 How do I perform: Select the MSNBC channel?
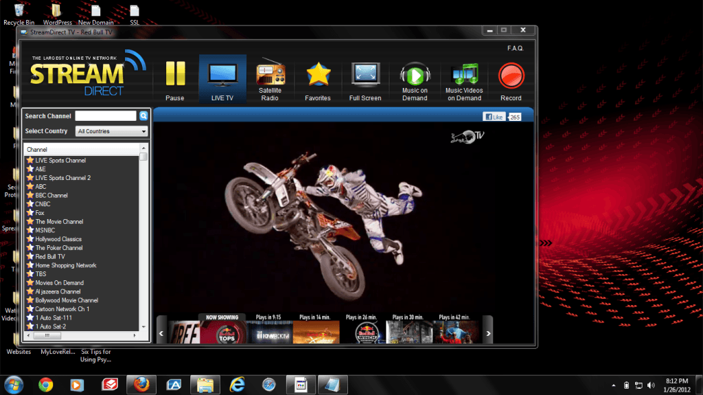pos(45,230)
